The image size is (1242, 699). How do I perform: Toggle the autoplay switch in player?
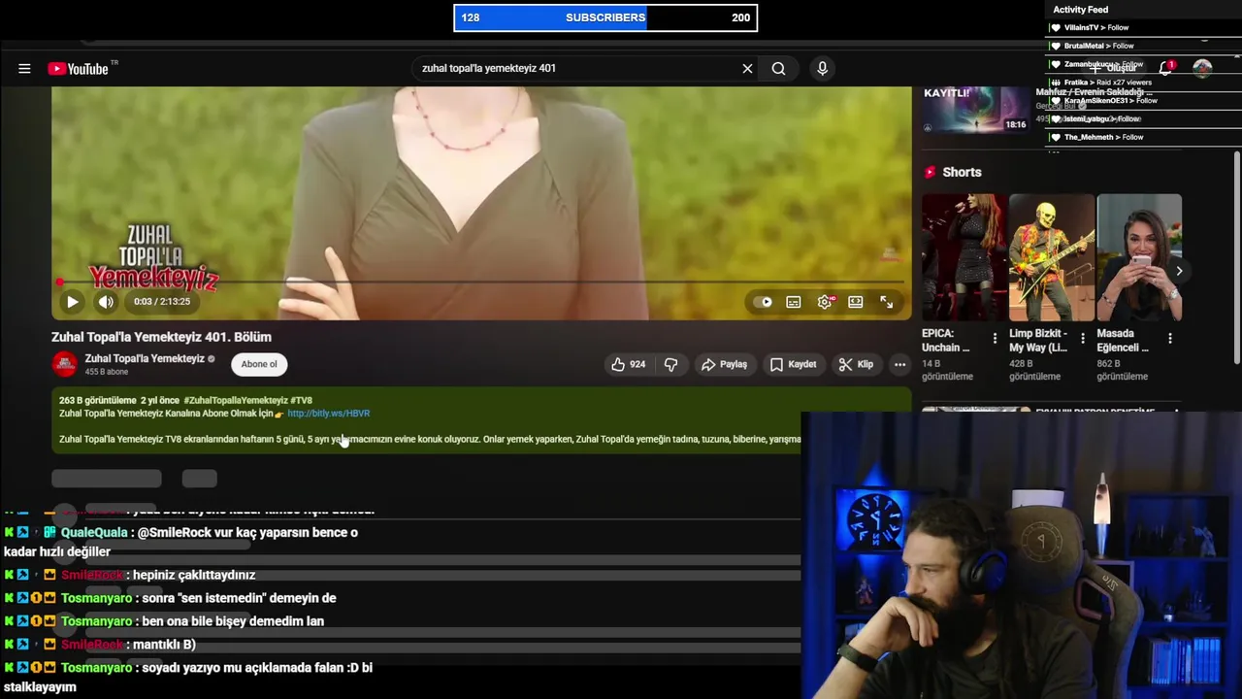(x=764, y=302)
